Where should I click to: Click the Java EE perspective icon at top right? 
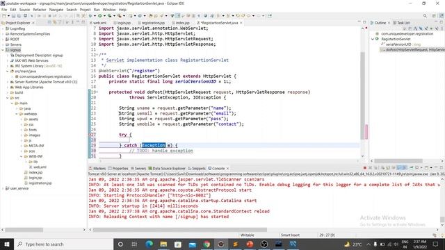point(442,16)
